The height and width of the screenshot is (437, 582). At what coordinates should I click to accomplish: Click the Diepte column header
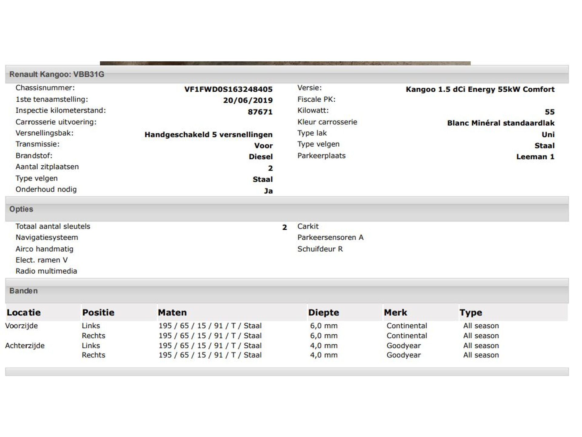click(x=323, y=312)
